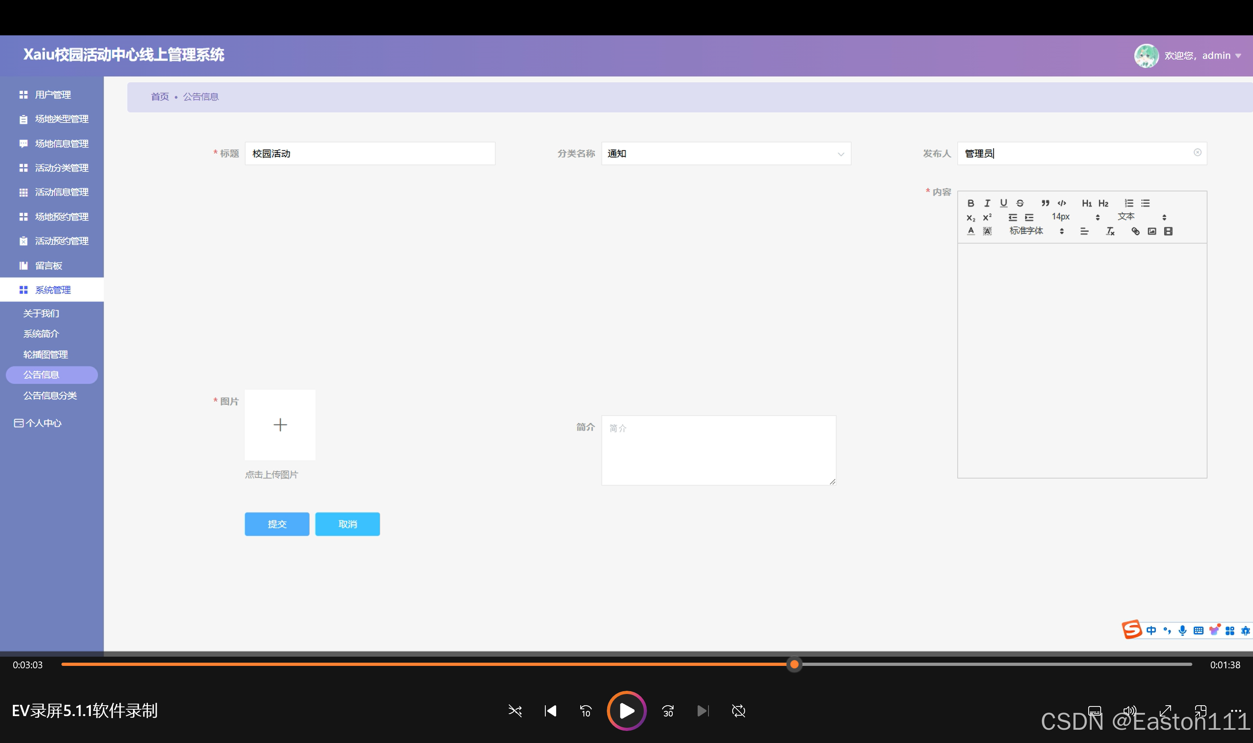Open the 标准字体 font family dropdown
The image size is (1253, 743).
tap(1036, 231)
